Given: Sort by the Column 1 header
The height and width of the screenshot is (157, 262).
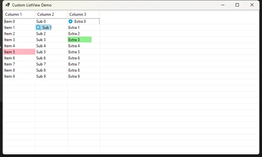Looking at the screenshot, I should [19, 14].
